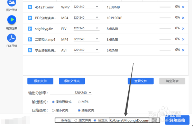
Task: Select 原文件夹 save location radio
Action: coord(76,120)
